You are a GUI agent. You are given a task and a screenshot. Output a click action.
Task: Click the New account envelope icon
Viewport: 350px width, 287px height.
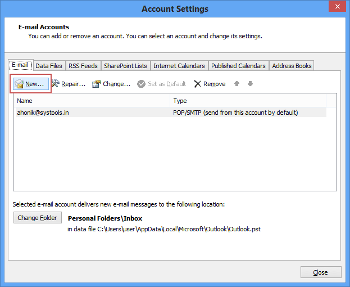pos(19,84)
